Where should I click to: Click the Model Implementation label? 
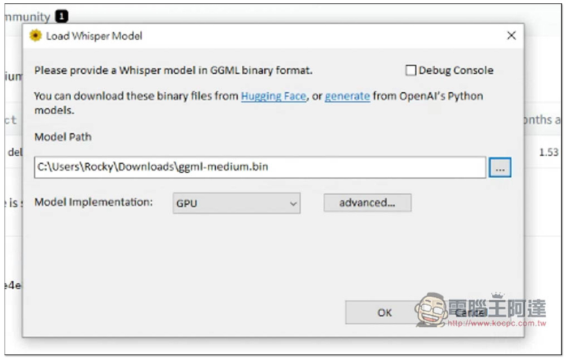click(x=93, y=202)
